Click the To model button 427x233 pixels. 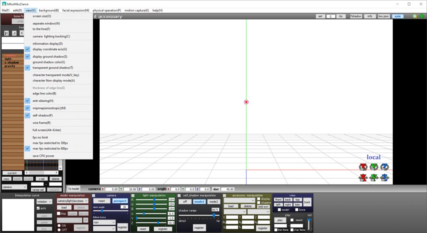pos(73,189)
